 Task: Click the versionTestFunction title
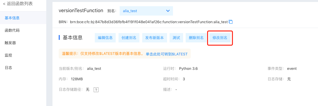coord(81,10)
